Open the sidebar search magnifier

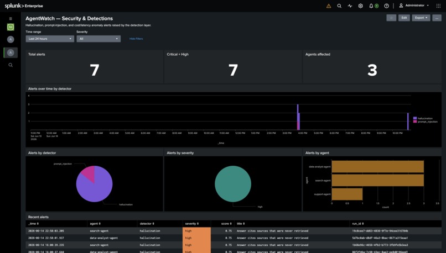[11, 65]
